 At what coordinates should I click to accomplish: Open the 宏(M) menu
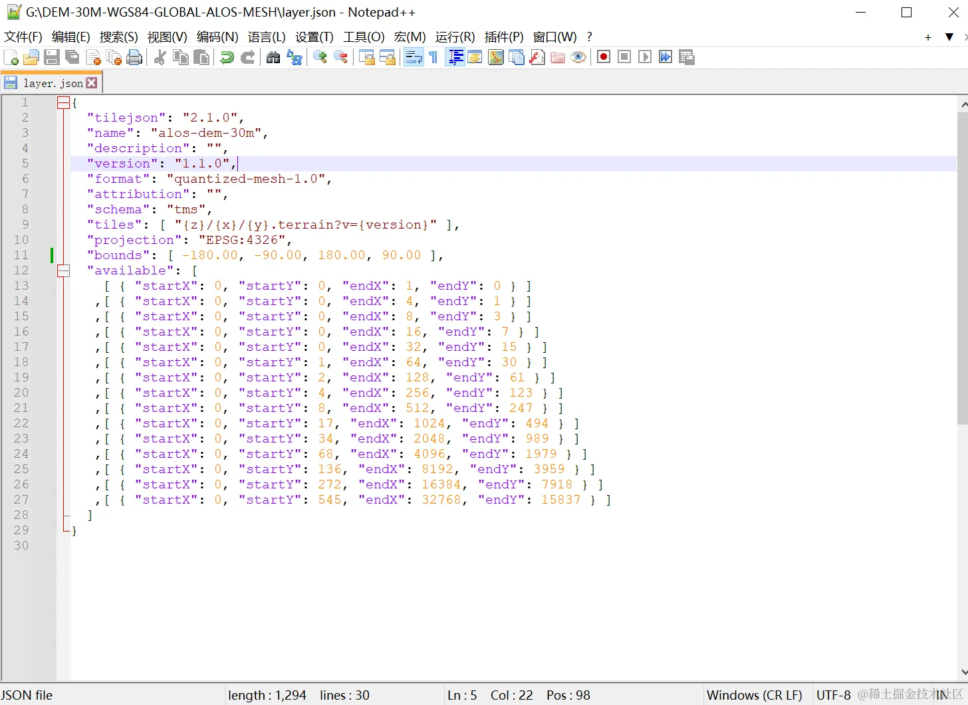pyautogui.click(x=410, y=37)
